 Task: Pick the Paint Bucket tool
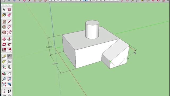click(x=4, y=15)
